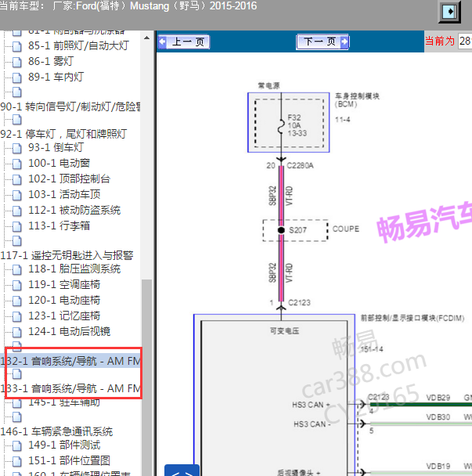The image size is (472, 476).
Task: Open tree item 93-1 倒车灯
Action: click(56, 147)
